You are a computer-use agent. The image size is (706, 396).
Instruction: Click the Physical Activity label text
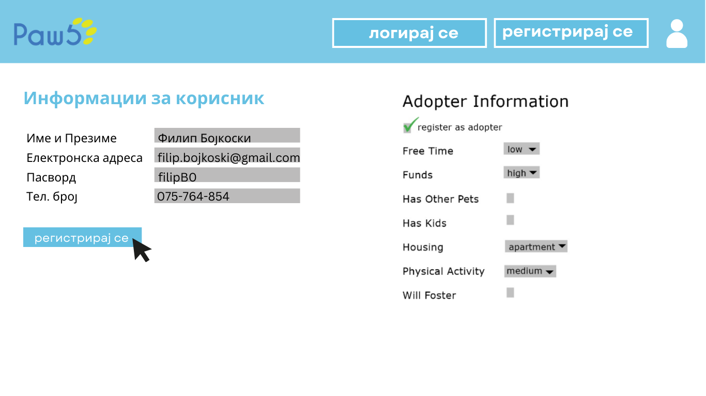(x=443, y=271)
